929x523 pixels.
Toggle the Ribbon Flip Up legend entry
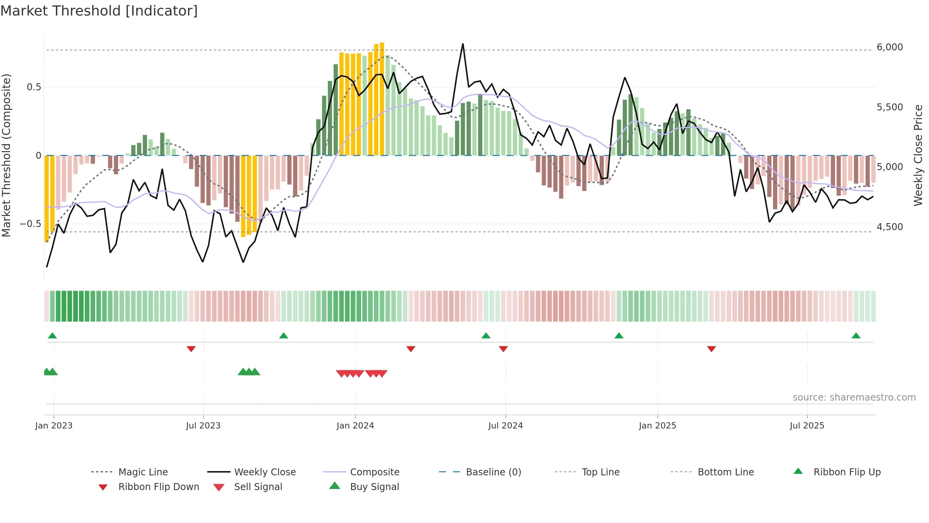837,472
